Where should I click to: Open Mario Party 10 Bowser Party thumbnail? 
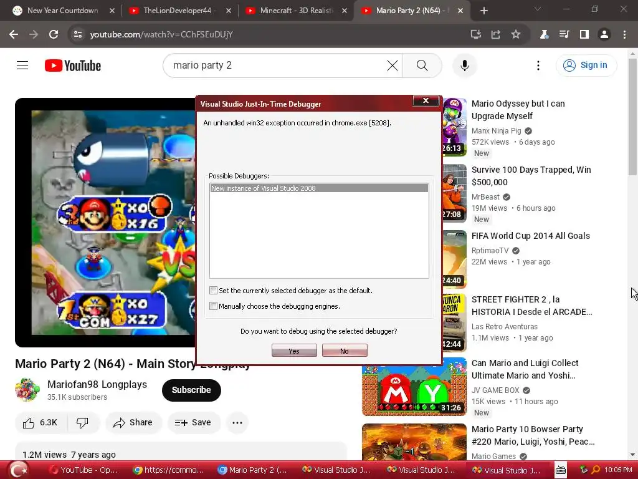click(414, 442)
